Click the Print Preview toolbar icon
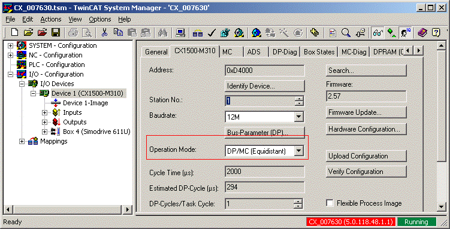The image size is (450, 229). 86,33
